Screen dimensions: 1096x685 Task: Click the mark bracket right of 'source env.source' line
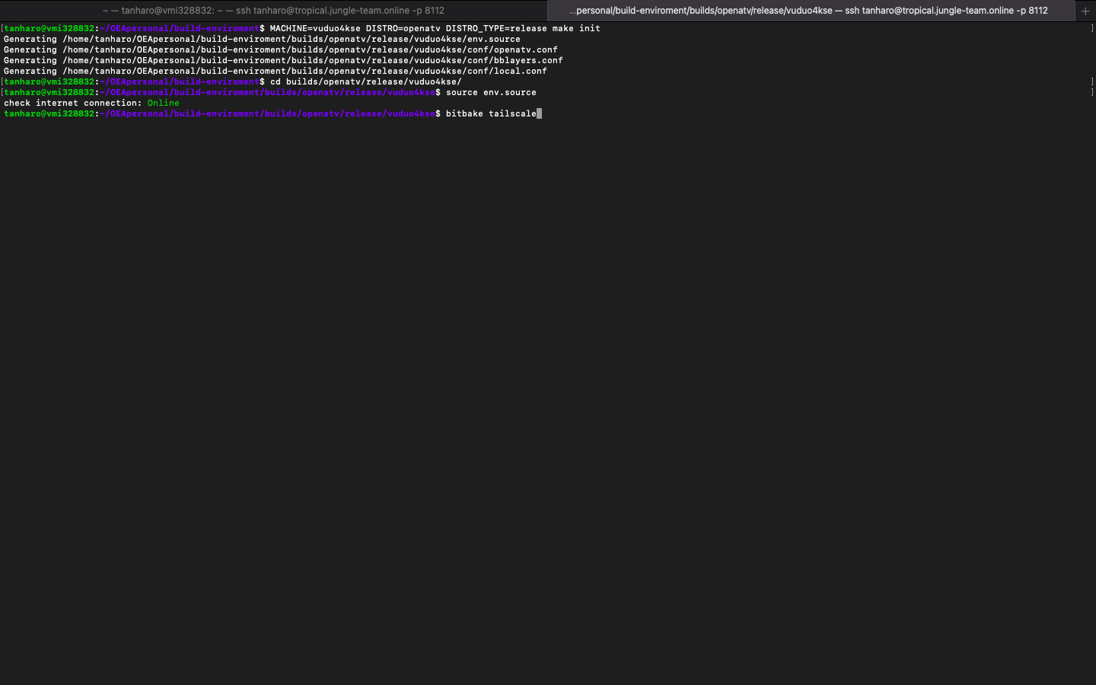point(1091,92)
